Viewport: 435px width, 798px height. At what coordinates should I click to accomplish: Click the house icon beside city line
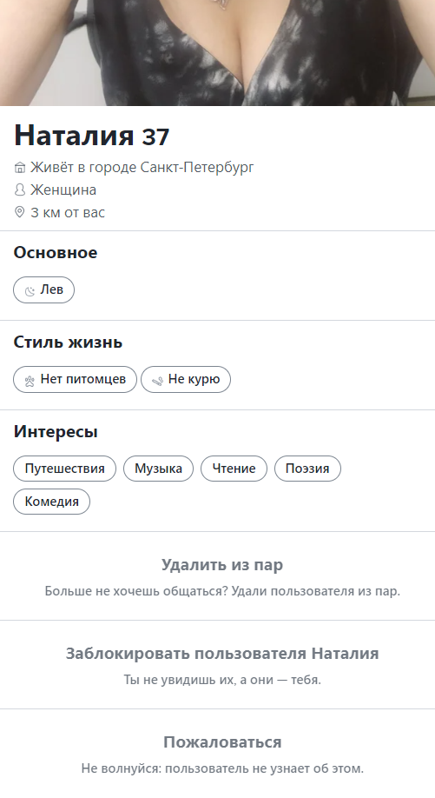point(19,168)
